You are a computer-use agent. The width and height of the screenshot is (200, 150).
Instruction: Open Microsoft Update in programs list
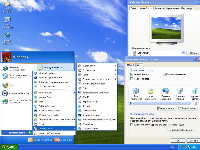point(54,73)
